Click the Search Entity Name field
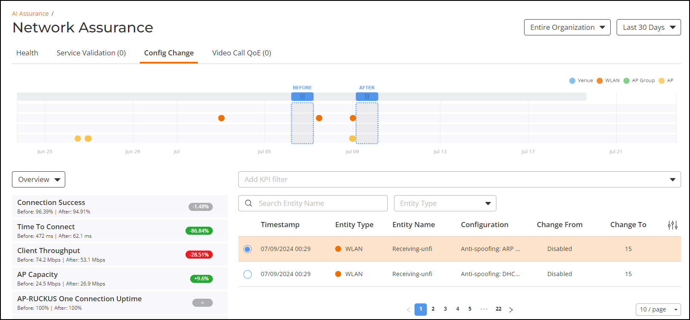The width and height of the screenshot is (690, 320). click(313, 203)
